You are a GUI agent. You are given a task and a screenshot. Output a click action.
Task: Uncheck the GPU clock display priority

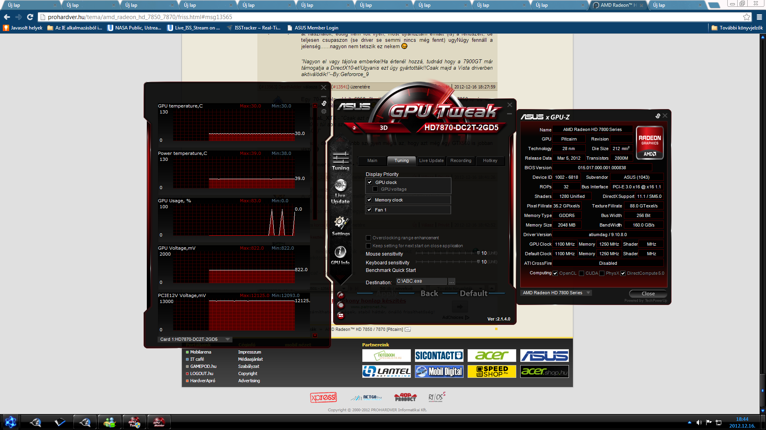coord(369,182)
